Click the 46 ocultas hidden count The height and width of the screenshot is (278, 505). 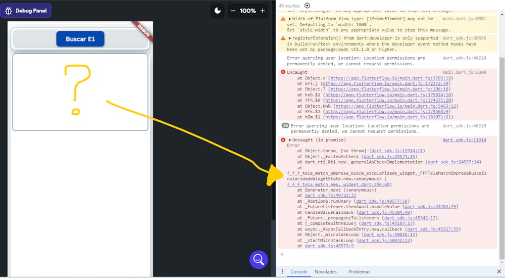[x=289, y=6]
